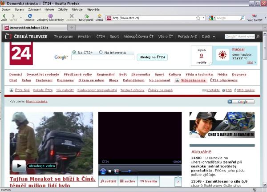Adjust the video player volume slider
This screenshot has height=192, width=267.
click(129, 171)
